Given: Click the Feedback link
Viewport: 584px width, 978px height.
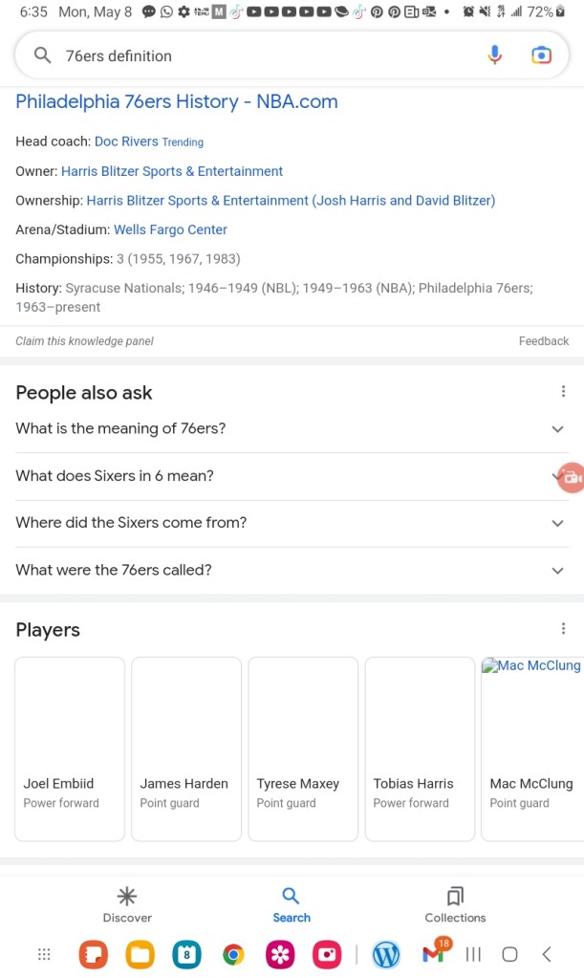Looking at the screenshot, I should click(x=543, y=341).
